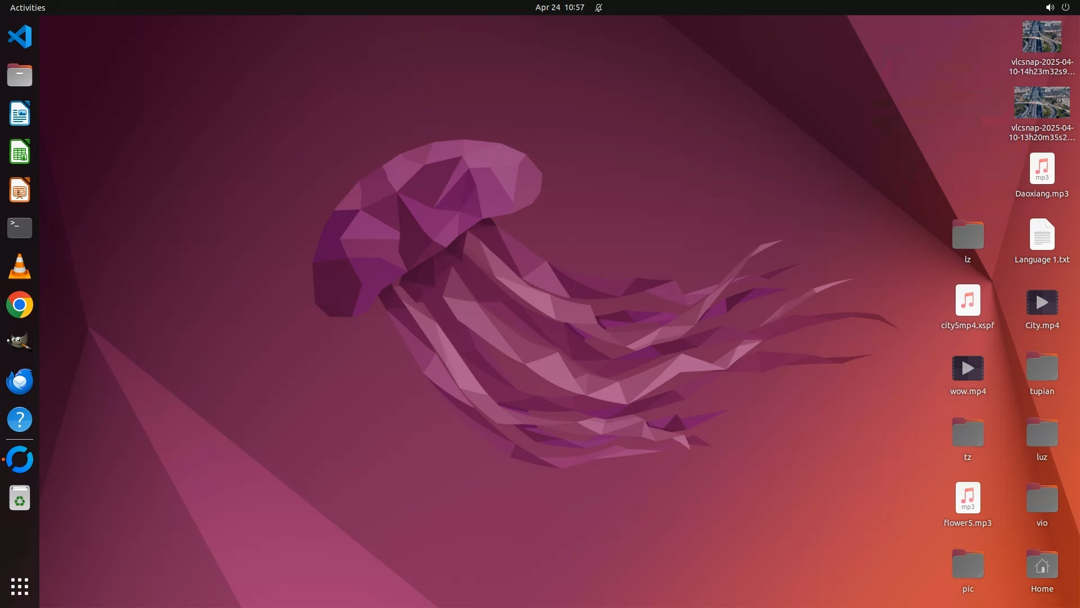The image size is (1080, 608).
Task: Open LibreOffice Writer from dock
Action: (20, 113)
